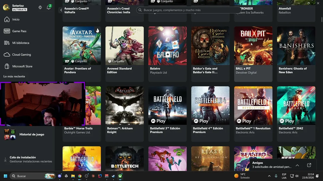The height and width of the screenshot is (181, 323).
Task: Open the Battlefield 1 Revolution cover
Action: coord(253,106)
